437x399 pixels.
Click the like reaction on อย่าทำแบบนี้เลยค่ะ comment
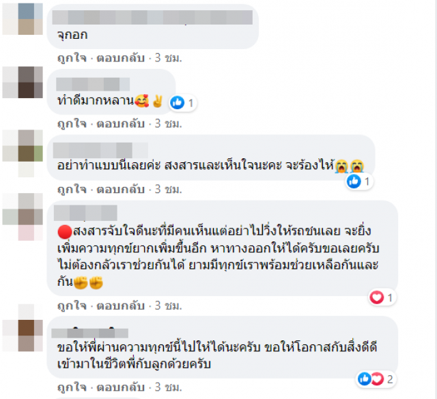tap(354, 181)
